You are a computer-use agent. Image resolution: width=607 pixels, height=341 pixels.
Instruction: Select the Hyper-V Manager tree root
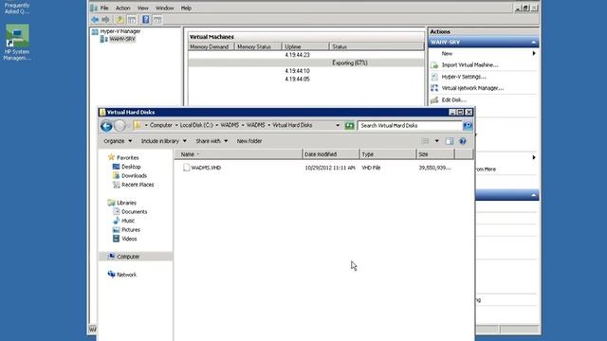[x=120, y=31]
